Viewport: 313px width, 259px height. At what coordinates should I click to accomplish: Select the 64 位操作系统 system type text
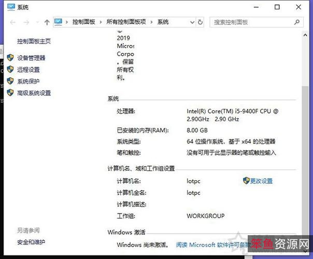pos(231,141)
